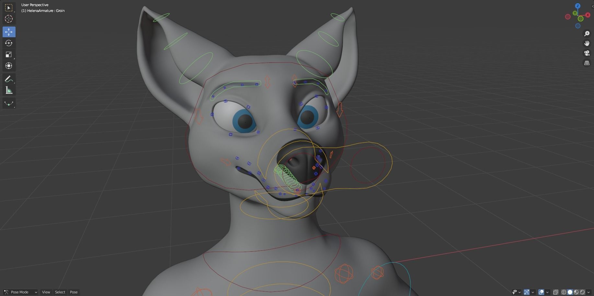Click 'User Perspective' viewport text
The image size is (594, 296).
(35, 5)
